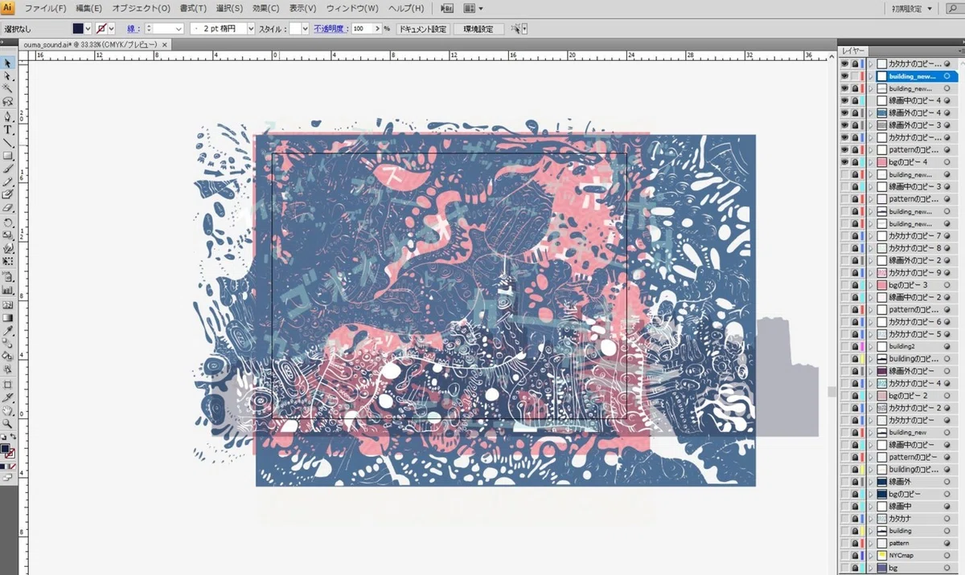
Task: Select the Paintbrush tool
Action: coord(8,169)
